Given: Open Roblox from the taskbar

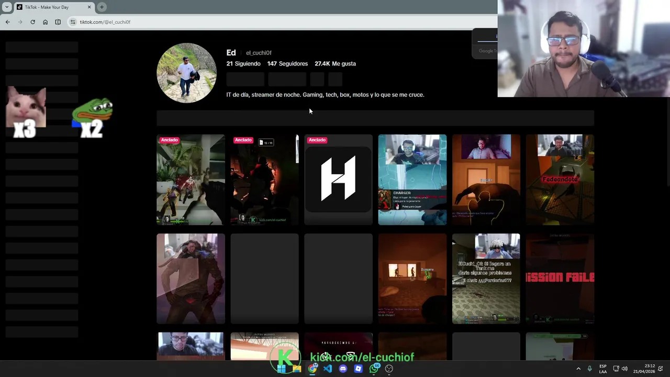Looking at the screenshot, I should (358, 369).
